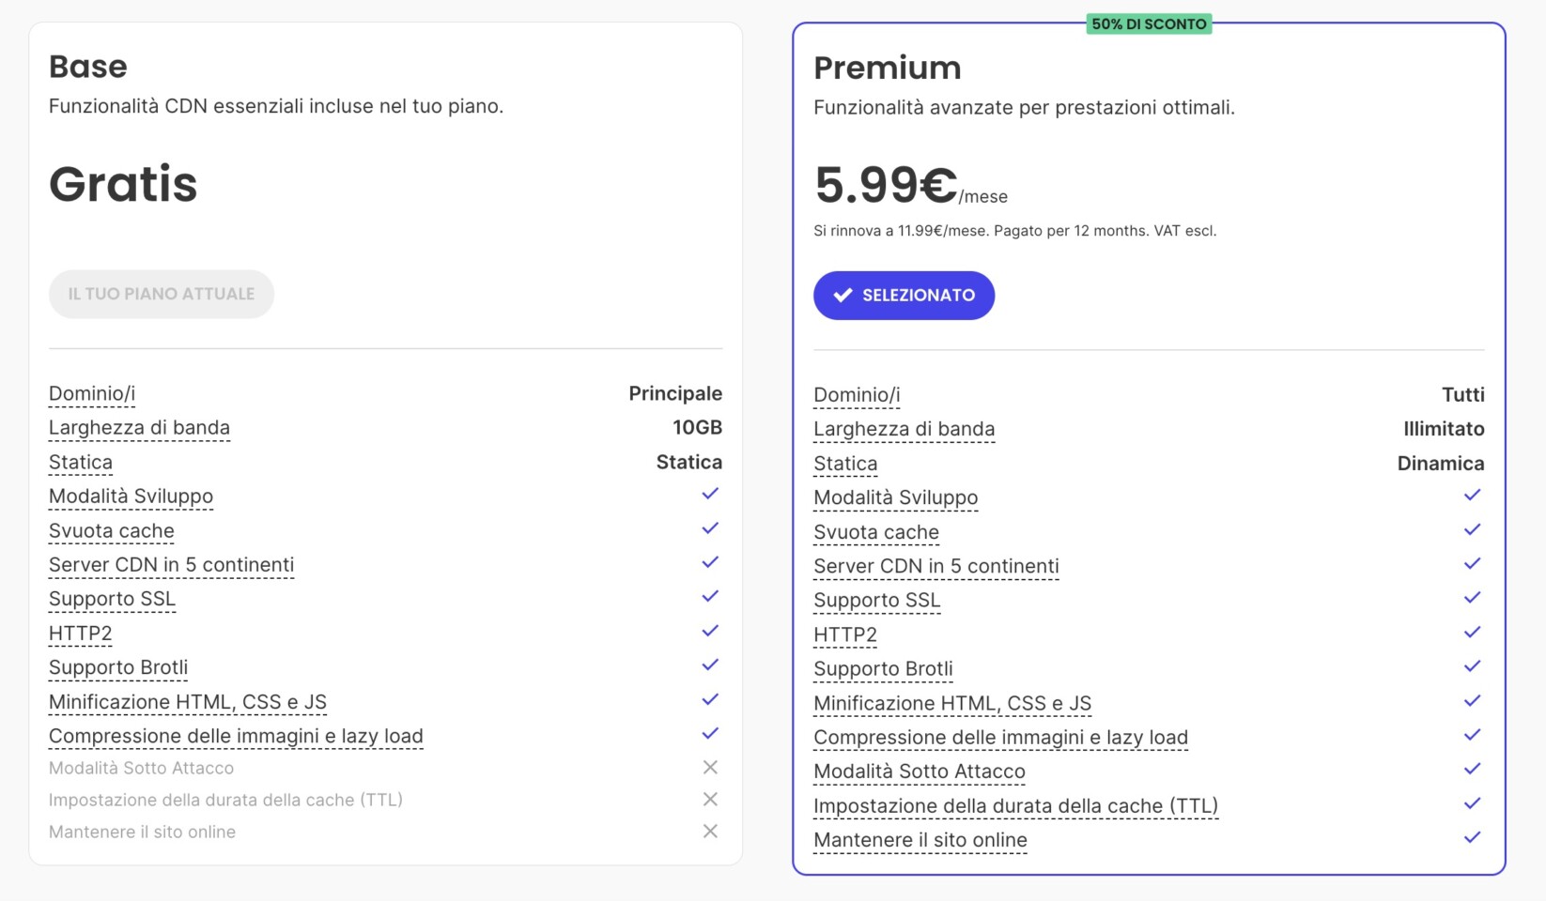Click the SELEZIONATO button in Premium plan
Image resolution: width=1546 pixels, height=901 pixels.
point(904,296)
